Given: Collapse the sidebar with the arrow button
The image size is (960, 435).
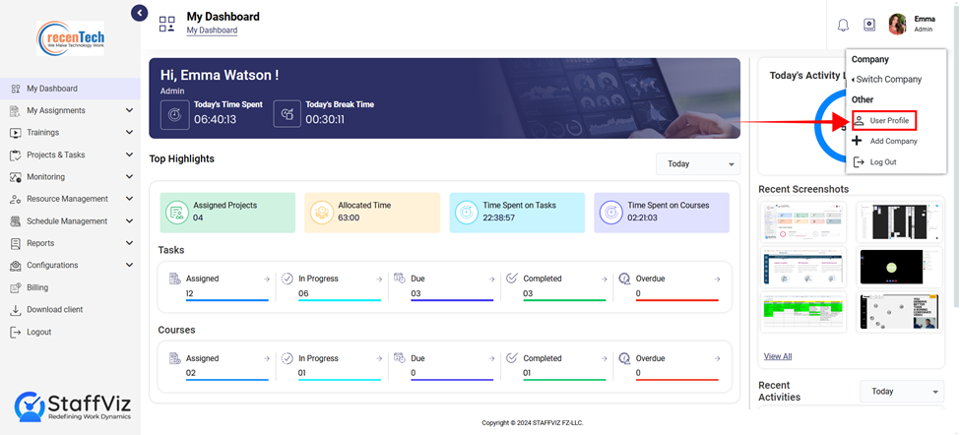Looking at the screenshot, I should [x=140, y=12].
